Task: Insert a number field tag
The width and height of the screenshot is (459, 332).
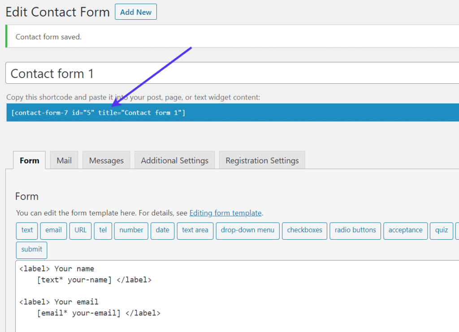Action: click(131, 230)
